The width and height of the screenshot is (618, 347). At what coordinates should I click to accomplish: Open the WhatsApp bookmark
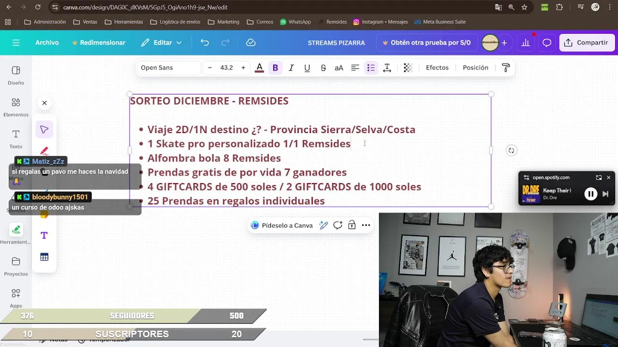coord(295,22)
